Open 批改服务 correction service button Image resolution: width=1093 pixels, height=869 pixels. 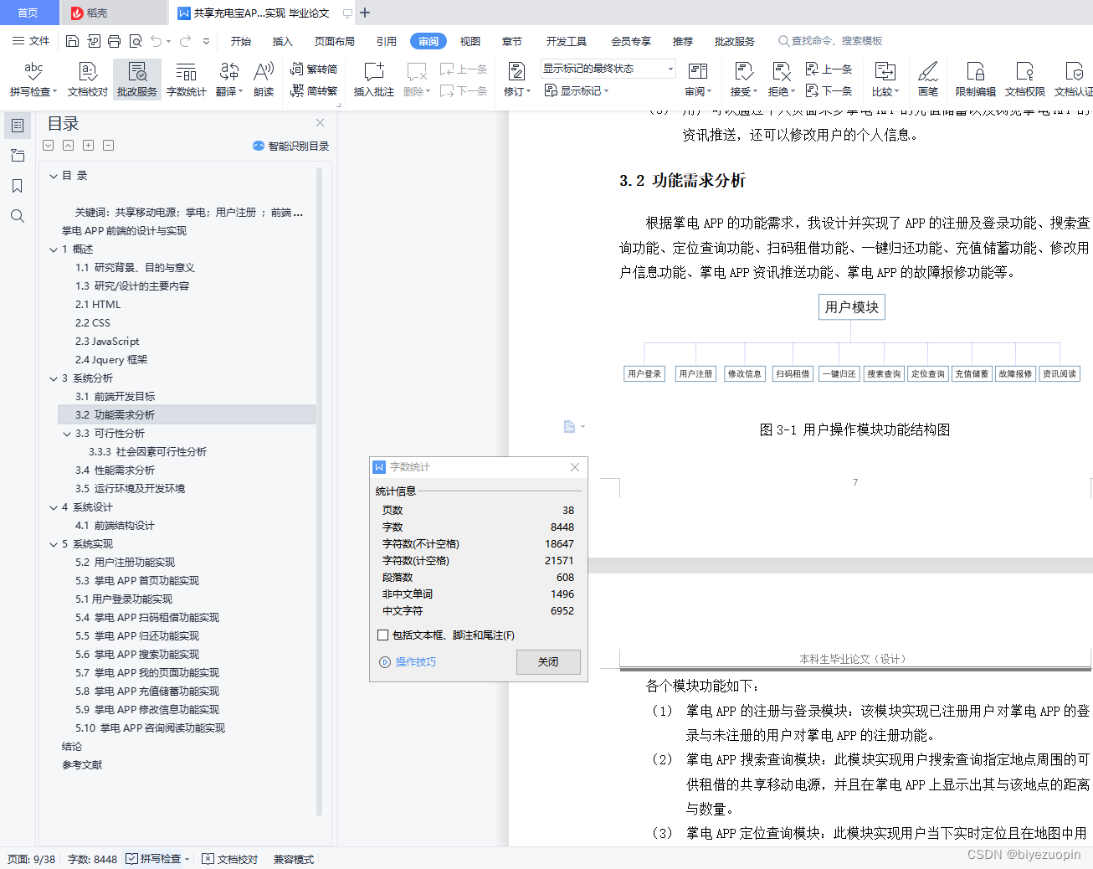pyautogui.click(x=137, y=80)
